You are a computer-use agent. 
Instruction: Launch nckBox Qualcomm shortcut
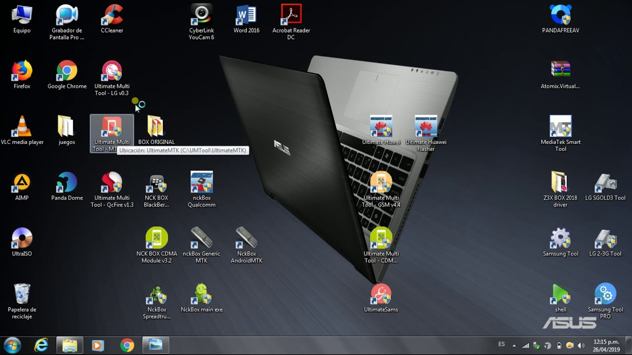pyautogui.click(x=201, y=190)
